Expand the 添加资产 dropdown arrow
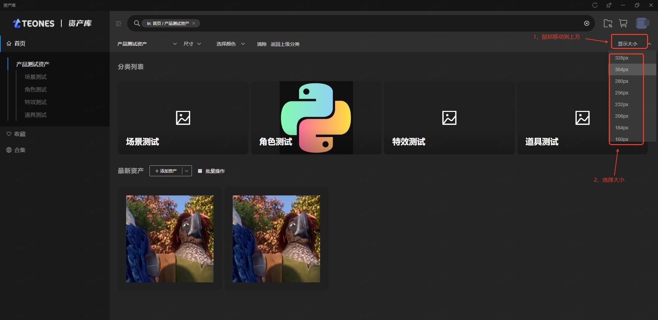 point(187,171)
